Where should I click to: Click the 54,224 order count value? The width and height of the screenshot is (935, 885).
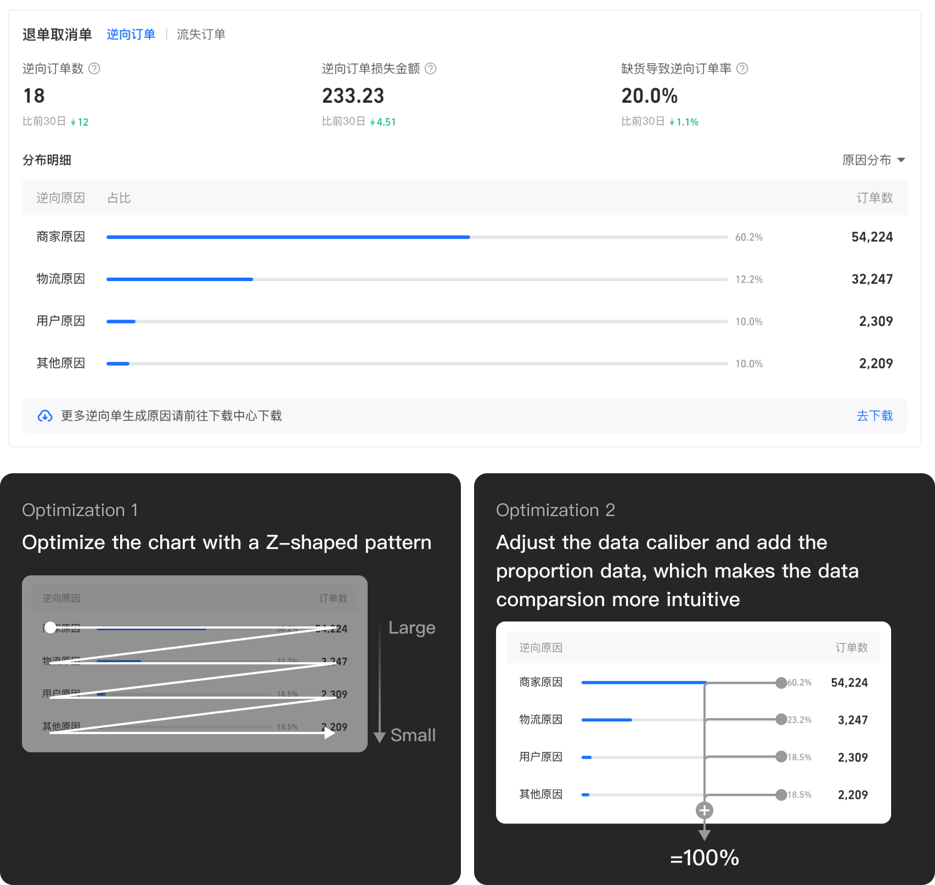[x=872, y=237]
